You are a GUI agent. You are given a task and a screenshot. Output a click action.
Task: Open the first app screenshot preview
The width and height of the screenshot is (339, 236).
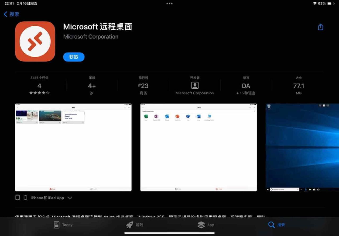point(73,147)
